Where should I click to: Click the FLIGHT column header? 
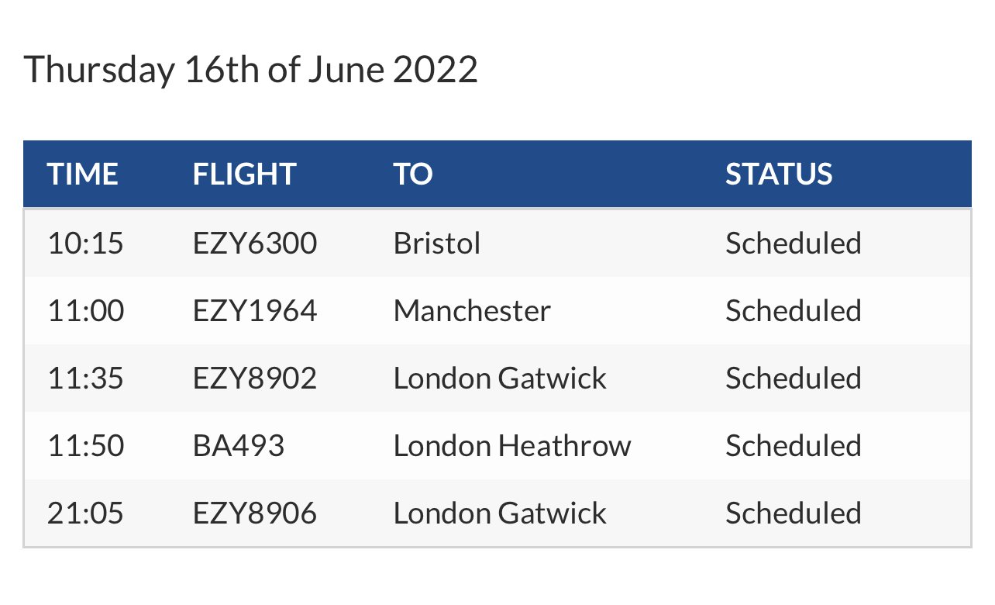click(x=244, y=174)
